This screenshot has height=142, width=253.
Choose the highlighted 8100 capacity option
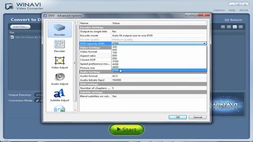click(159, 70)
